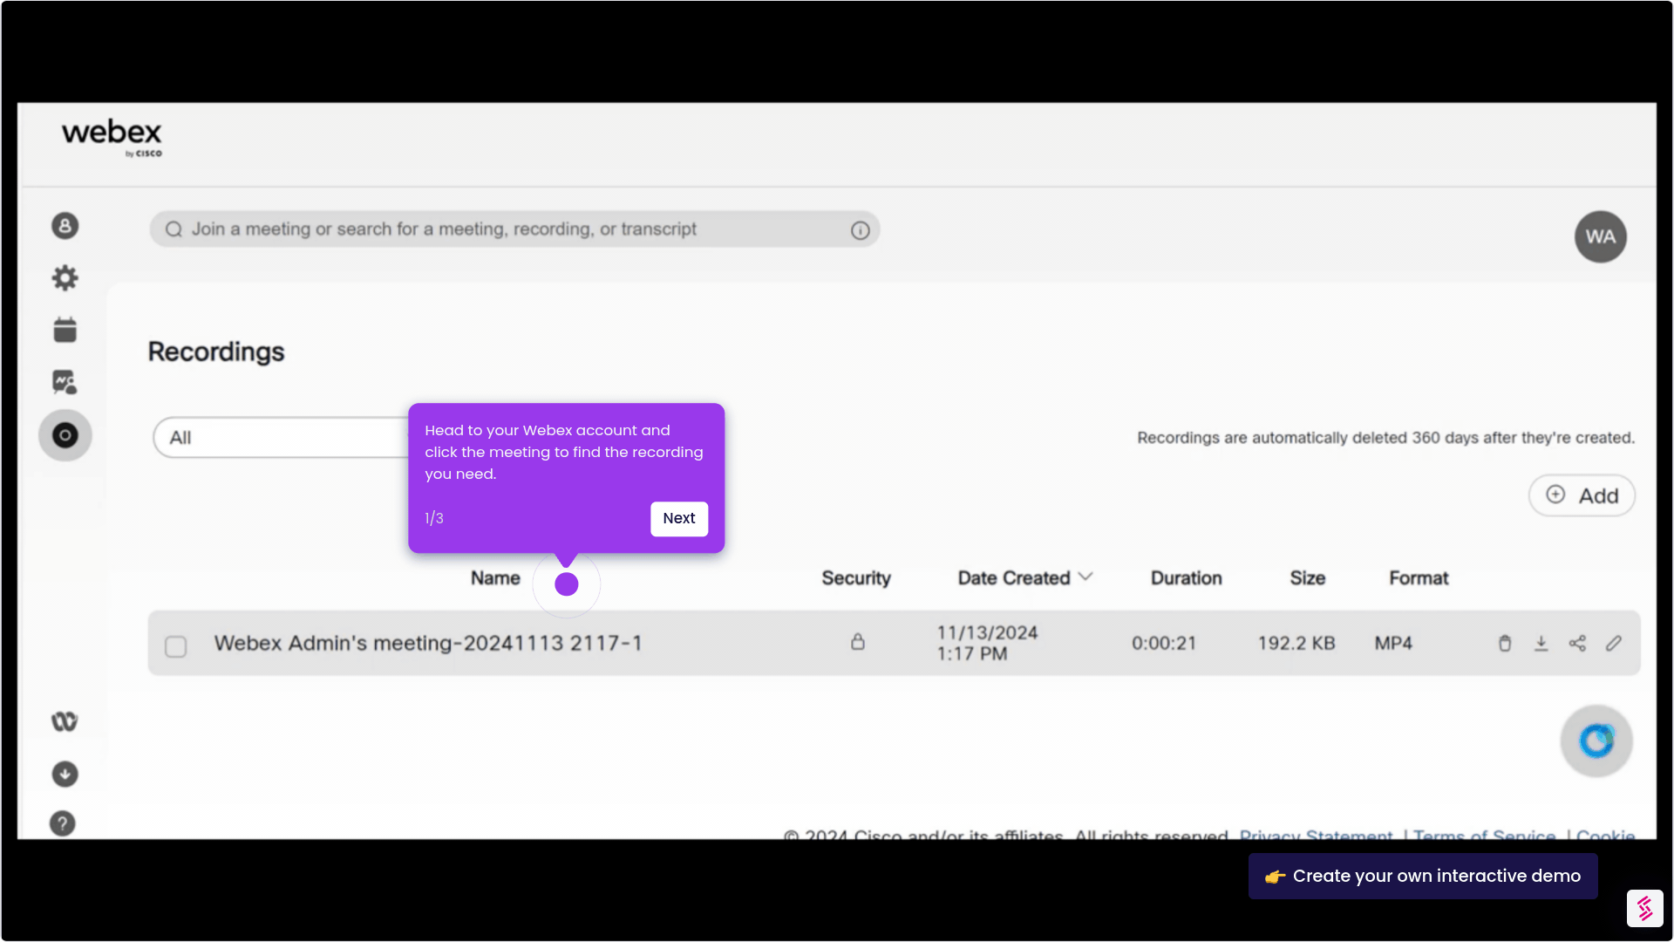Open the Help question mark icon
This screenshot has height=942, width=1674.
point(63,823)
